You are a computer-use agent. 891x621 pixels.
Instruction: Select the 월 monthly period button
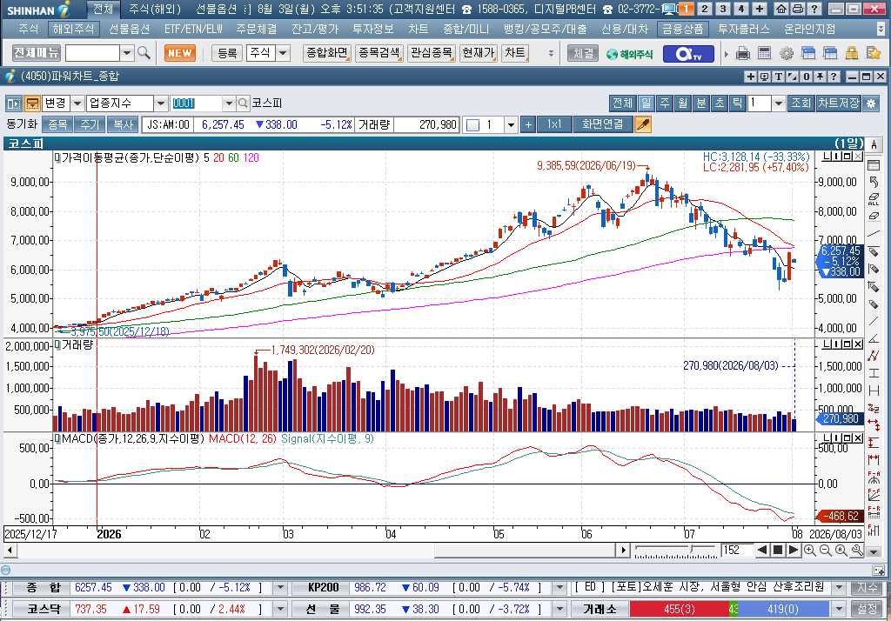(x=682, y=103)
